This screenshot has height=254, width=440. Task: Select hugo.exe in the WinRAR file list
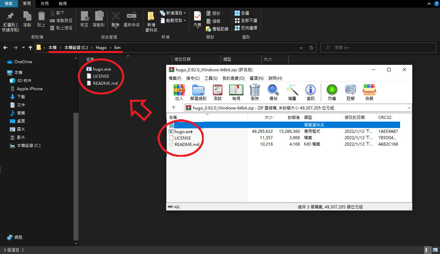click(x=183, y=131)
